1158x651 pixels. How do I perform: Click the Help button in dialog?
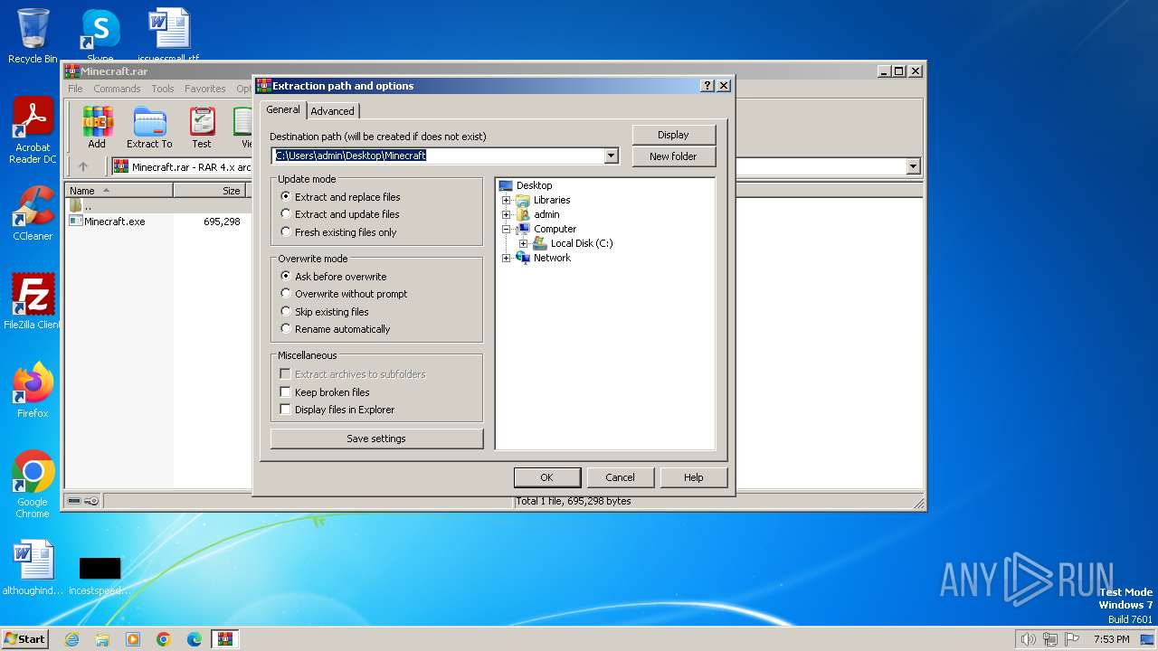pos(693,477)
